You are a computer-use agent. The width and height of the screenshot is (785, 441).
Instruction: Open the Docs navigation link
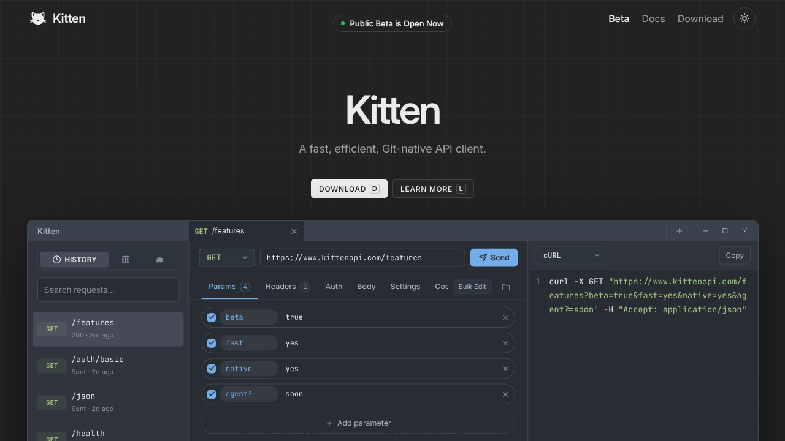coord(653,18)
